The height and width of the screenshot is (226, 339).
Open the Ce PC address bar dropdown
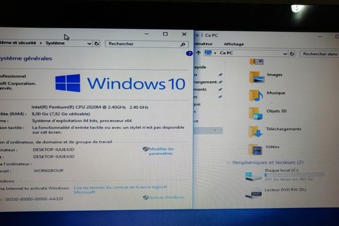(x=285, y=54)
